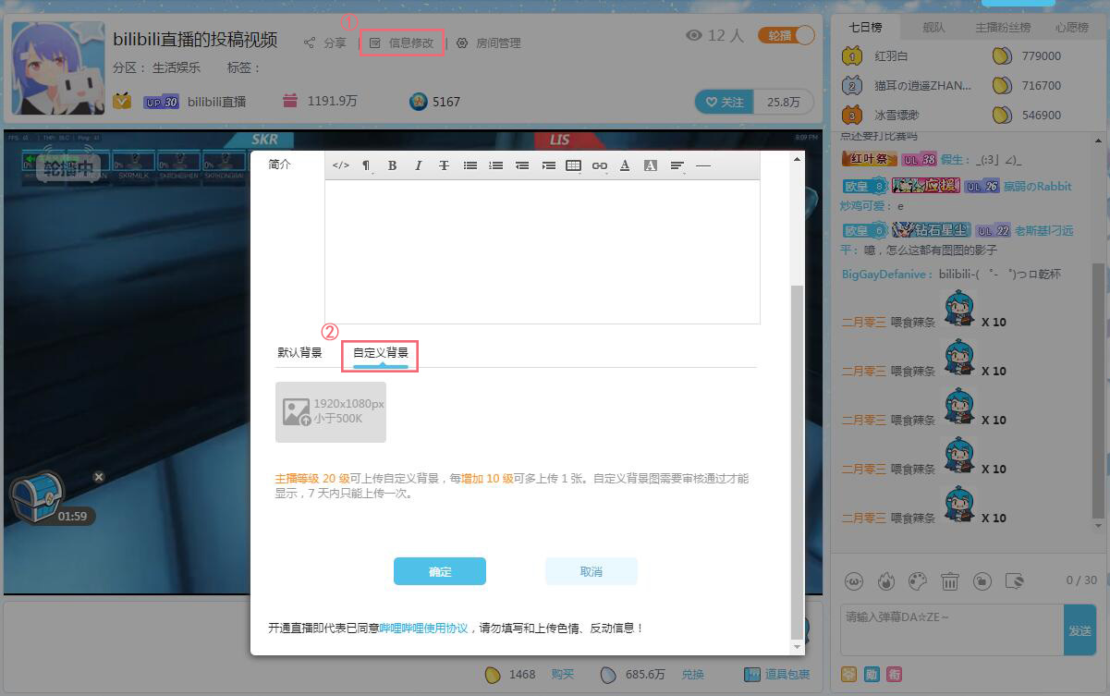Select the 七日榜 tab
Viewport: 1110px width, 696px height.
coord(866,27)
